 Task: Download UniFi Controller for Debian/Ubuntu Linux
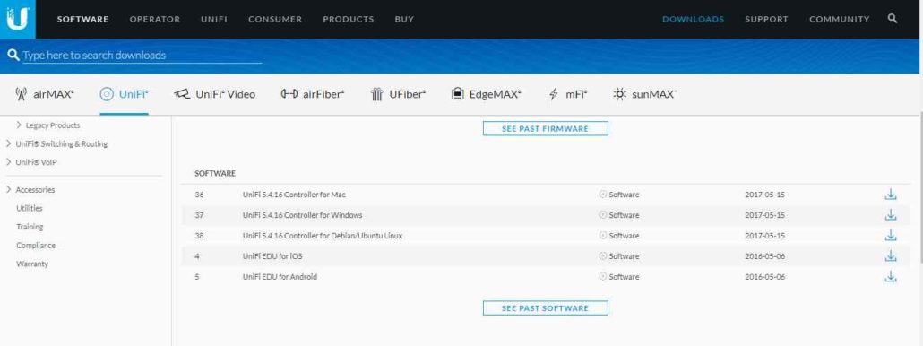891,236
